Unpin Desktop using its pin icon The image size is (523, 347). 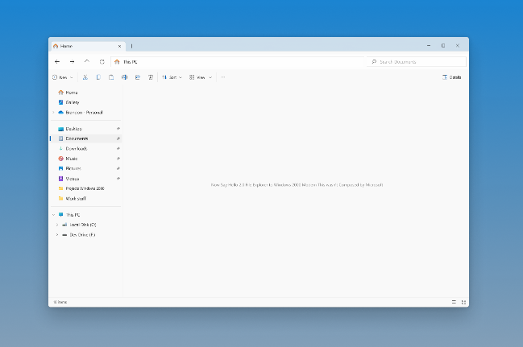118,129
